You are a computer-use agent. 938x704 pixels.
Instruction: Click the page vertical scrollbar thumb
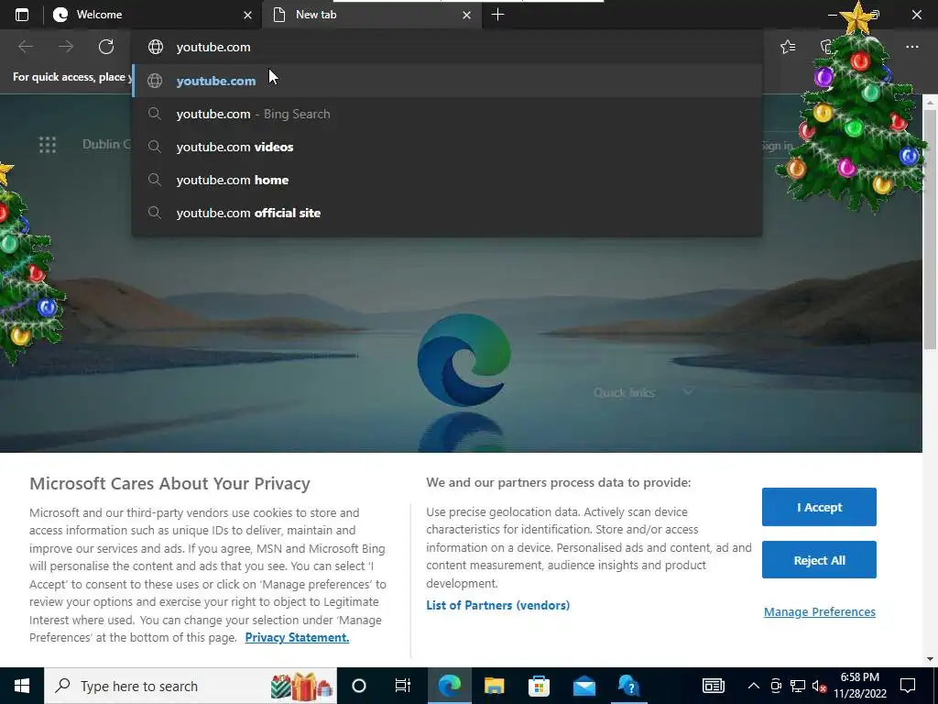[931, 229]
